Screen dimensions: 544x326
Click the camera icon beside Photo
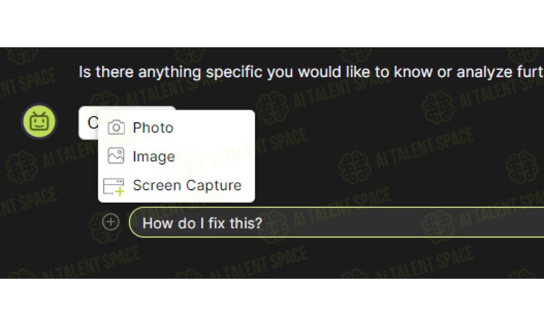116,128
